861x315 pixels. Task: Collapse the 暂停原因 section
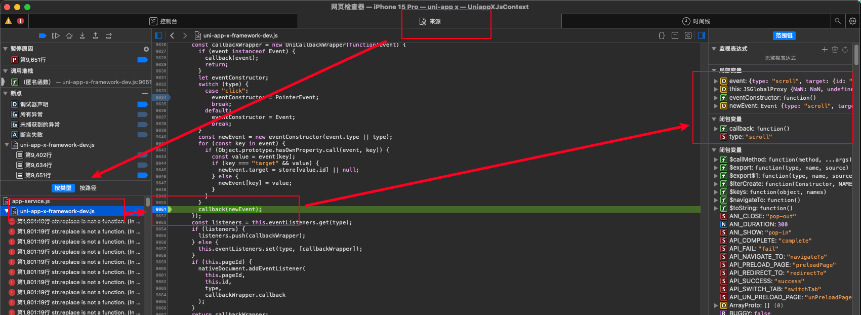[5, 49]
